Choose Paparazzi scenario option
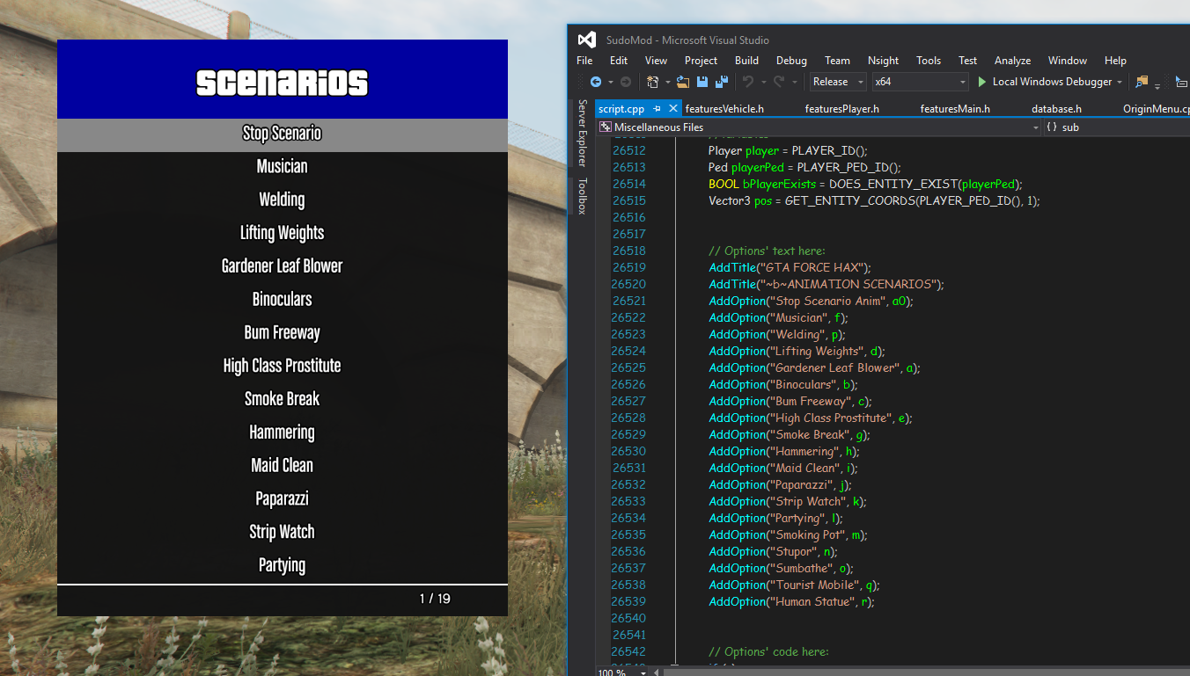Screen dimensions: 1190x676 tap(283, 500)
